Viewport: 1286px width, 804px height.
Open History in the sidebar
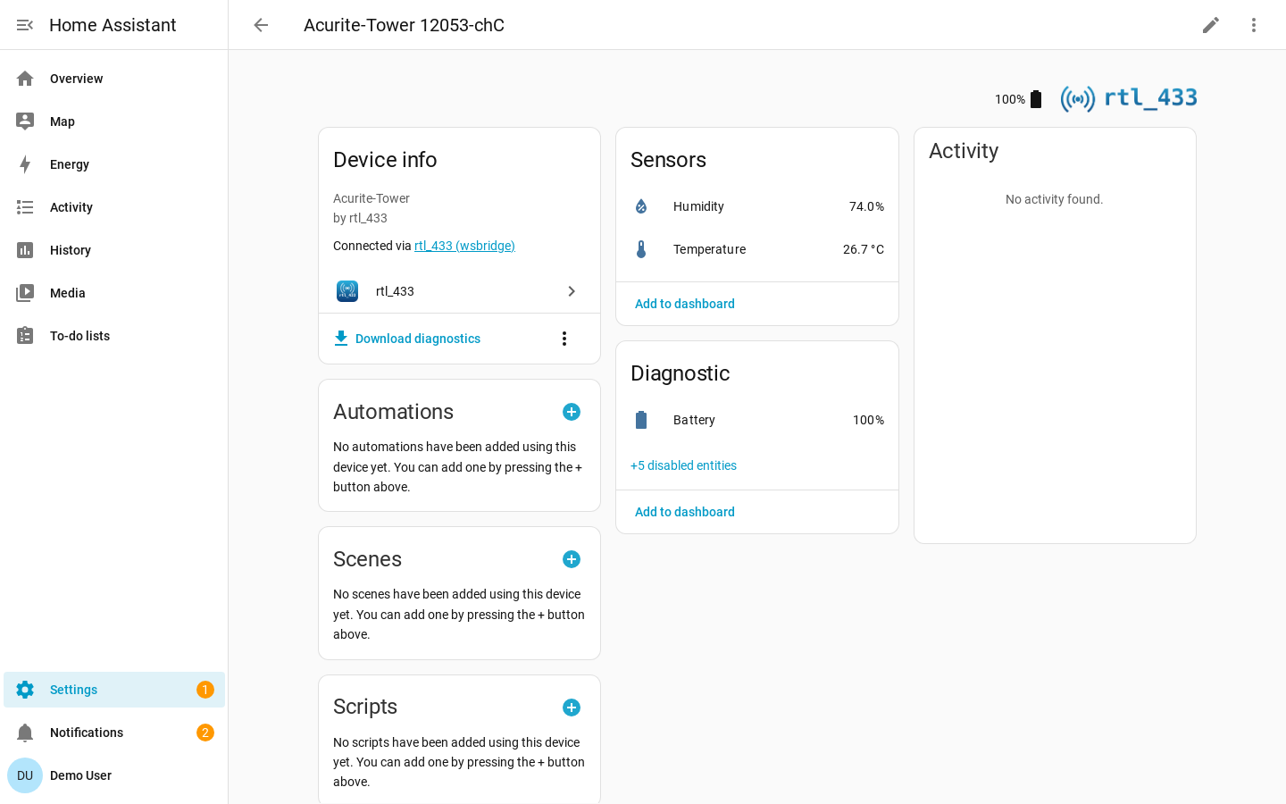(114, 250)
